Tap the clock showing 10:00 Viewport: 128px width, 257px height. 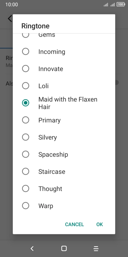pos(11,4)
